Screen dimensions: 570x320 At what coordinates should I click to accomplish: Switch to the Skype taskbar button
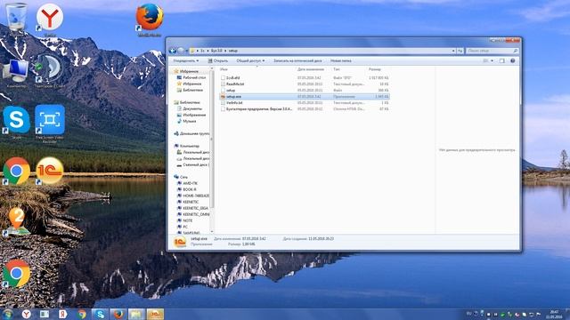(x=100, y=314)
